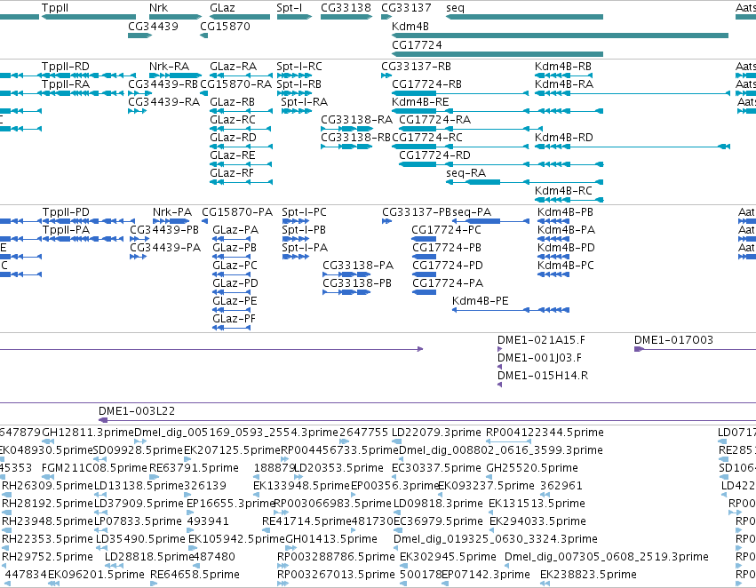Click protein CG17724-PC label
Image resolution: width=756 pixels, height=588 pixels.
point(447,230)
